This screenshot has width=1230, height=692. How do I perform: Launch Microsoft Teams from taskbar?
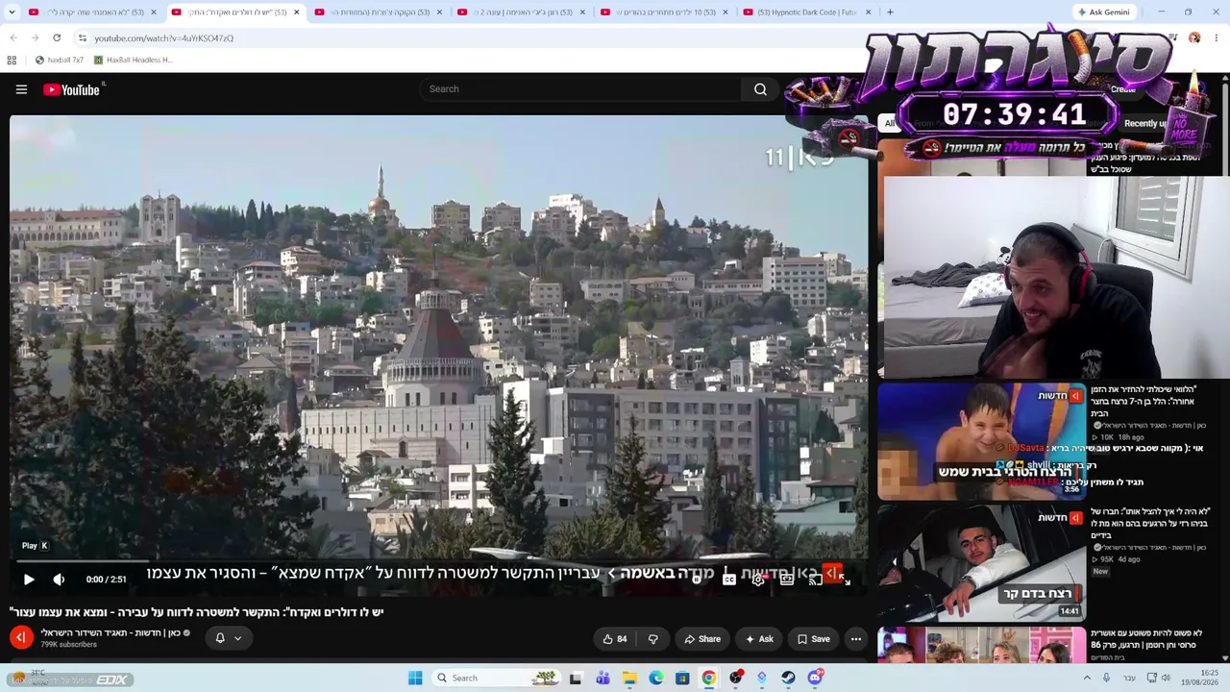[x=603, y=679]
